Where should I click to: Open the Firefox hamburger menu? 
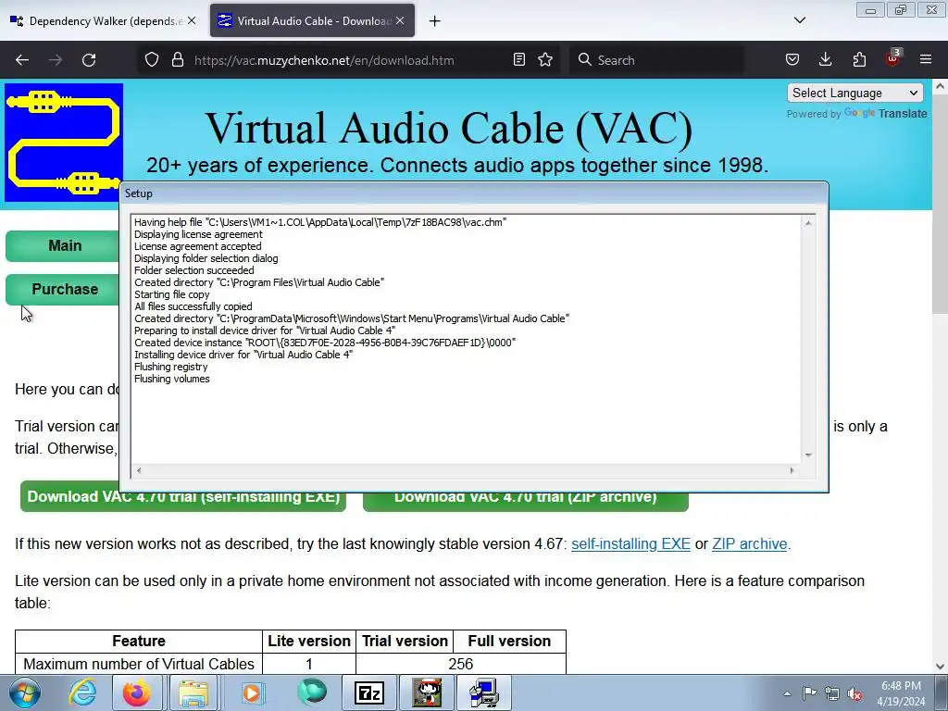tap(926, 60)
